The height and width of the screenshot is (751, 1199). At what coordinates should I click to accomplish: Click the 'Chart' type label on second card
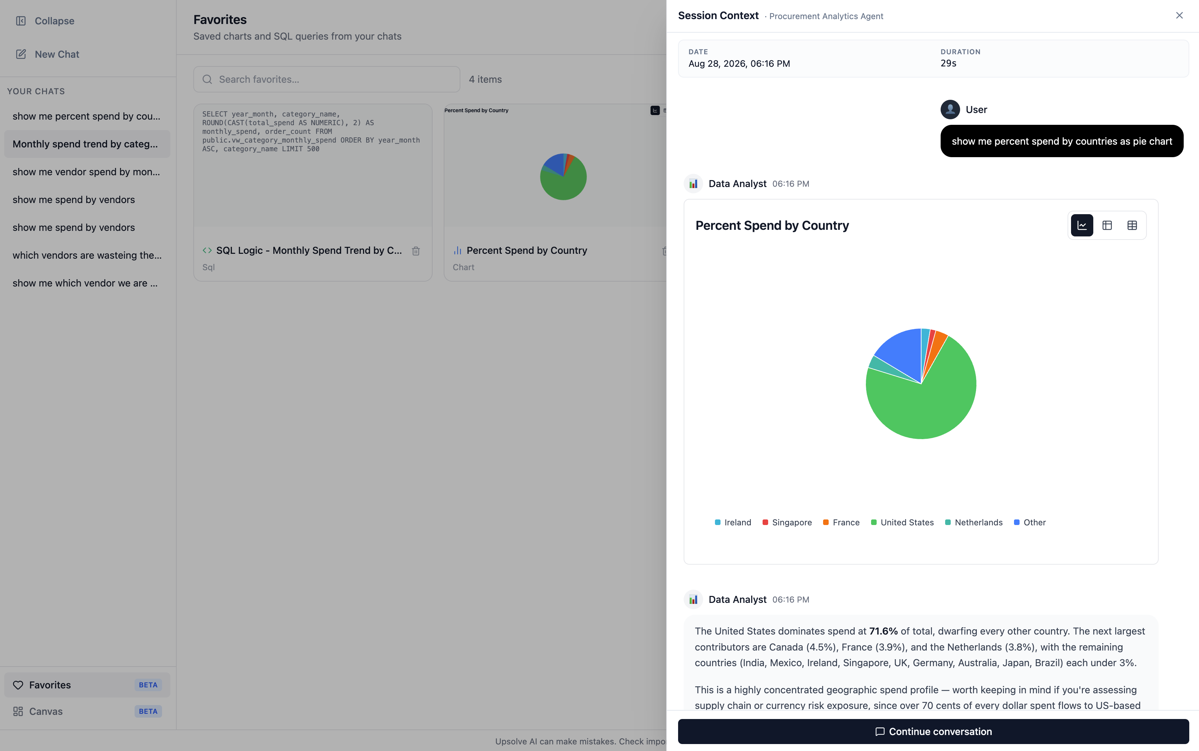coord(464,267)
